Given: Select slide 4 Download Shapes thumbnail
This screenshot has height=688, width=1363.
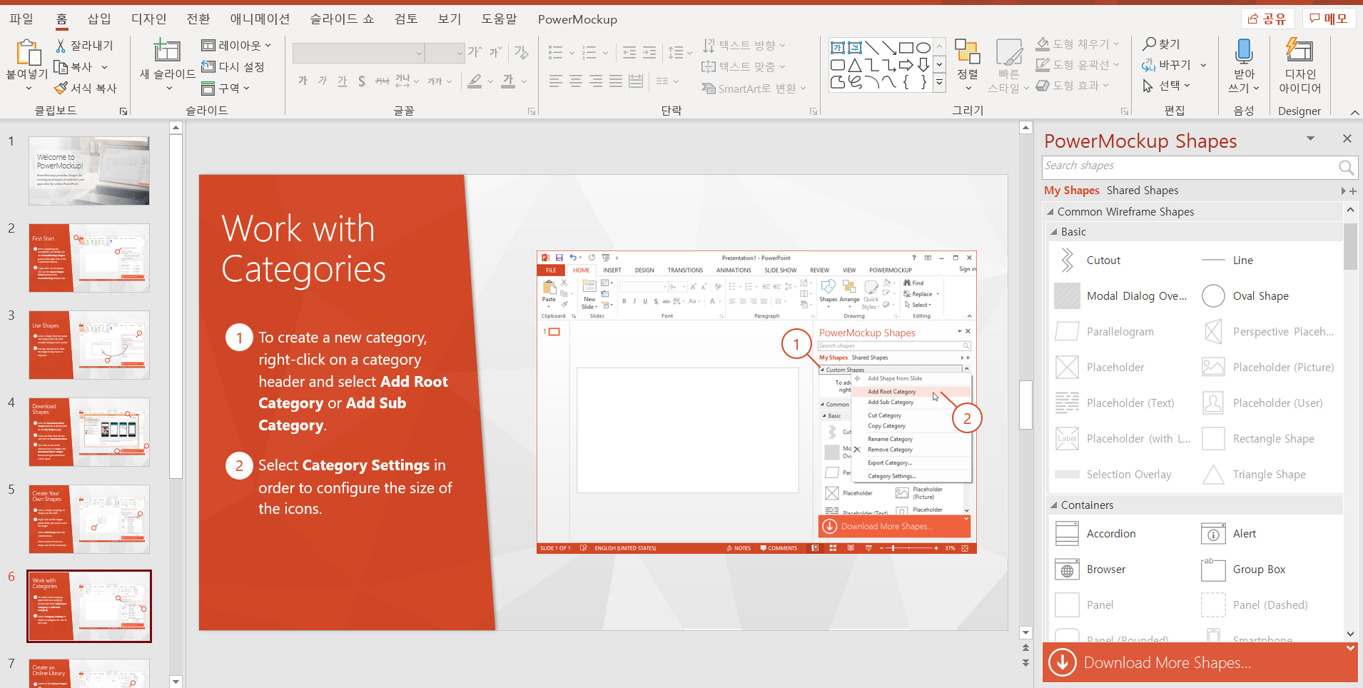Looking at the screenshot, I should (x=89, y=432).
